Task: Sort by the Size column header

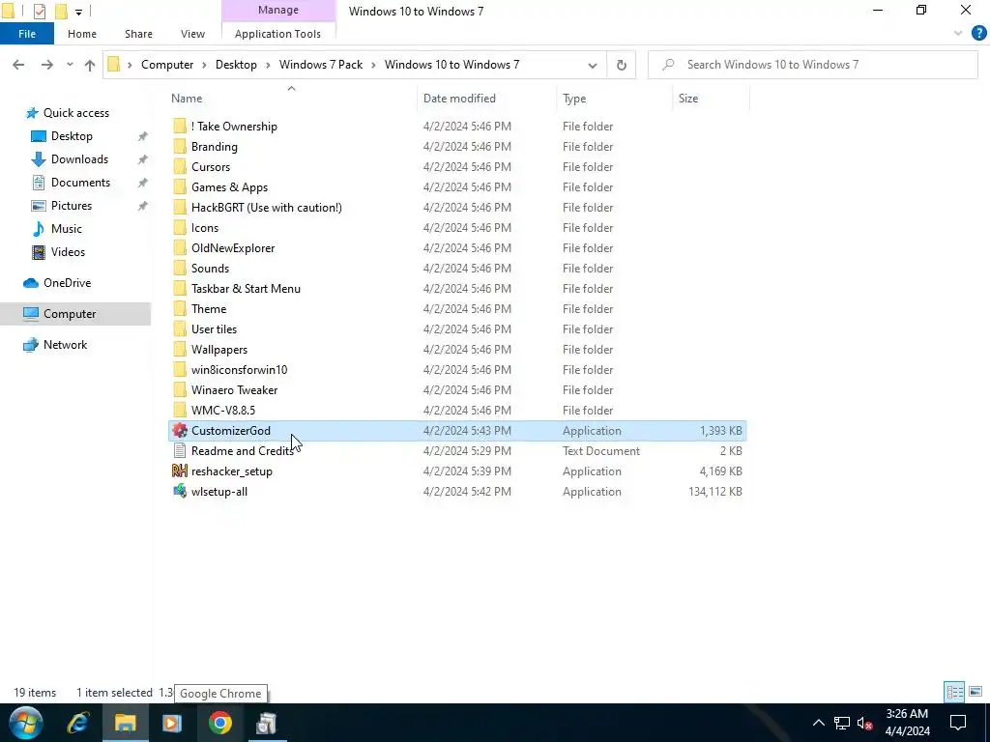Action: click(x=688, y=99)
